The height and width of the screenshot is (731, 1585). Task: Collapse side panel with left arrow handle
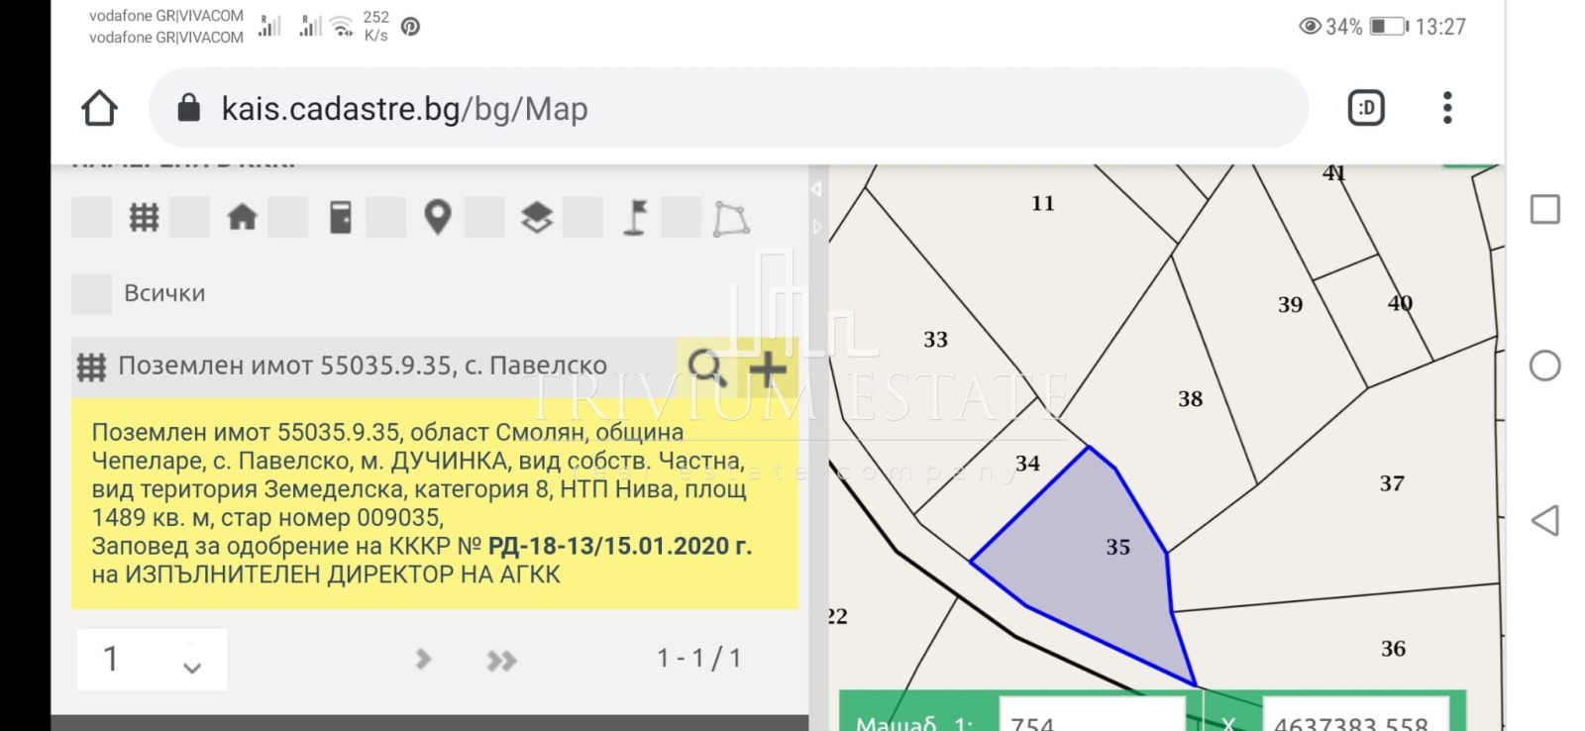coord(816,189)
